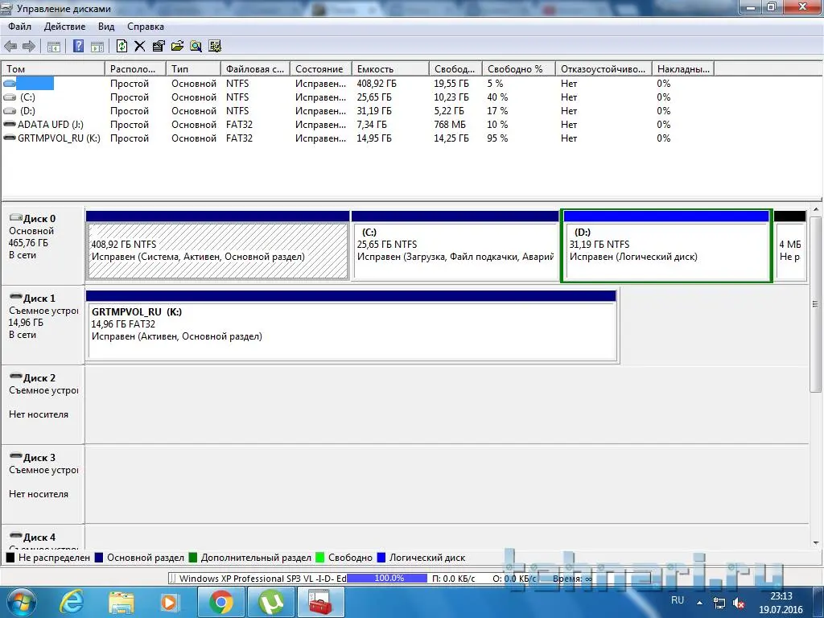Select the (C:) 25,65 ГБ partition block
The height and width of the screenshot is (618, 824).
455,245
